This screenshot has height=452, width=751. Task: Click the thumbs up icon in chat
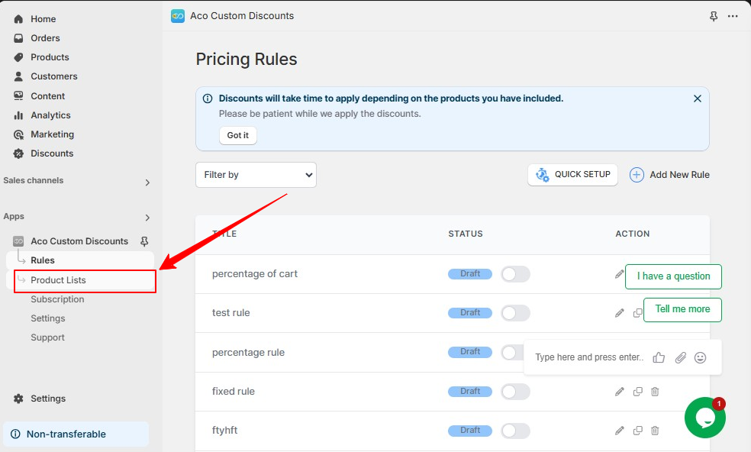click(659, 357)
